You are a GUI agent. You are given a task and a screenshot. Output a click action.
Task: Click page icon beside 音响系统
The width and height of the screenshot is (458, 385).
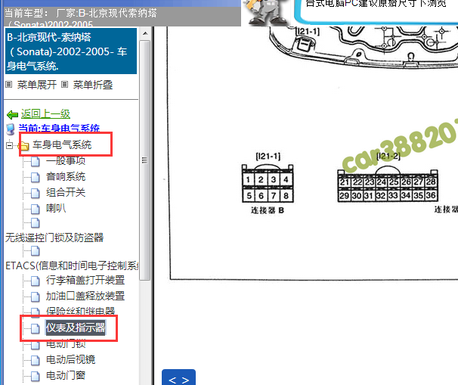click(x=36, y=177)
